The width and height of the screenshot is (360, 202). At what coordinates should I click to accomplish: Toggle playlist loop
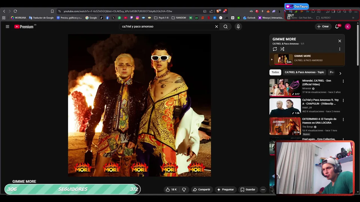(x=275, y=49)
